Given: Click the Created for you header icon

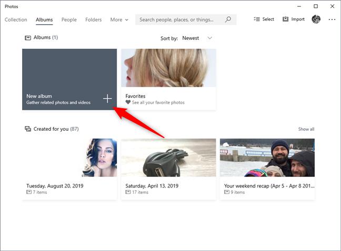Looking at the screenshot, I should 28,129.
